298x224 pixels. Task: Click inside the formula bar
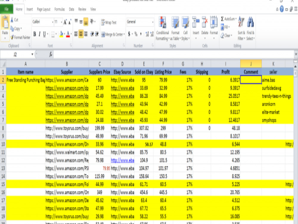tap(174, 55)
